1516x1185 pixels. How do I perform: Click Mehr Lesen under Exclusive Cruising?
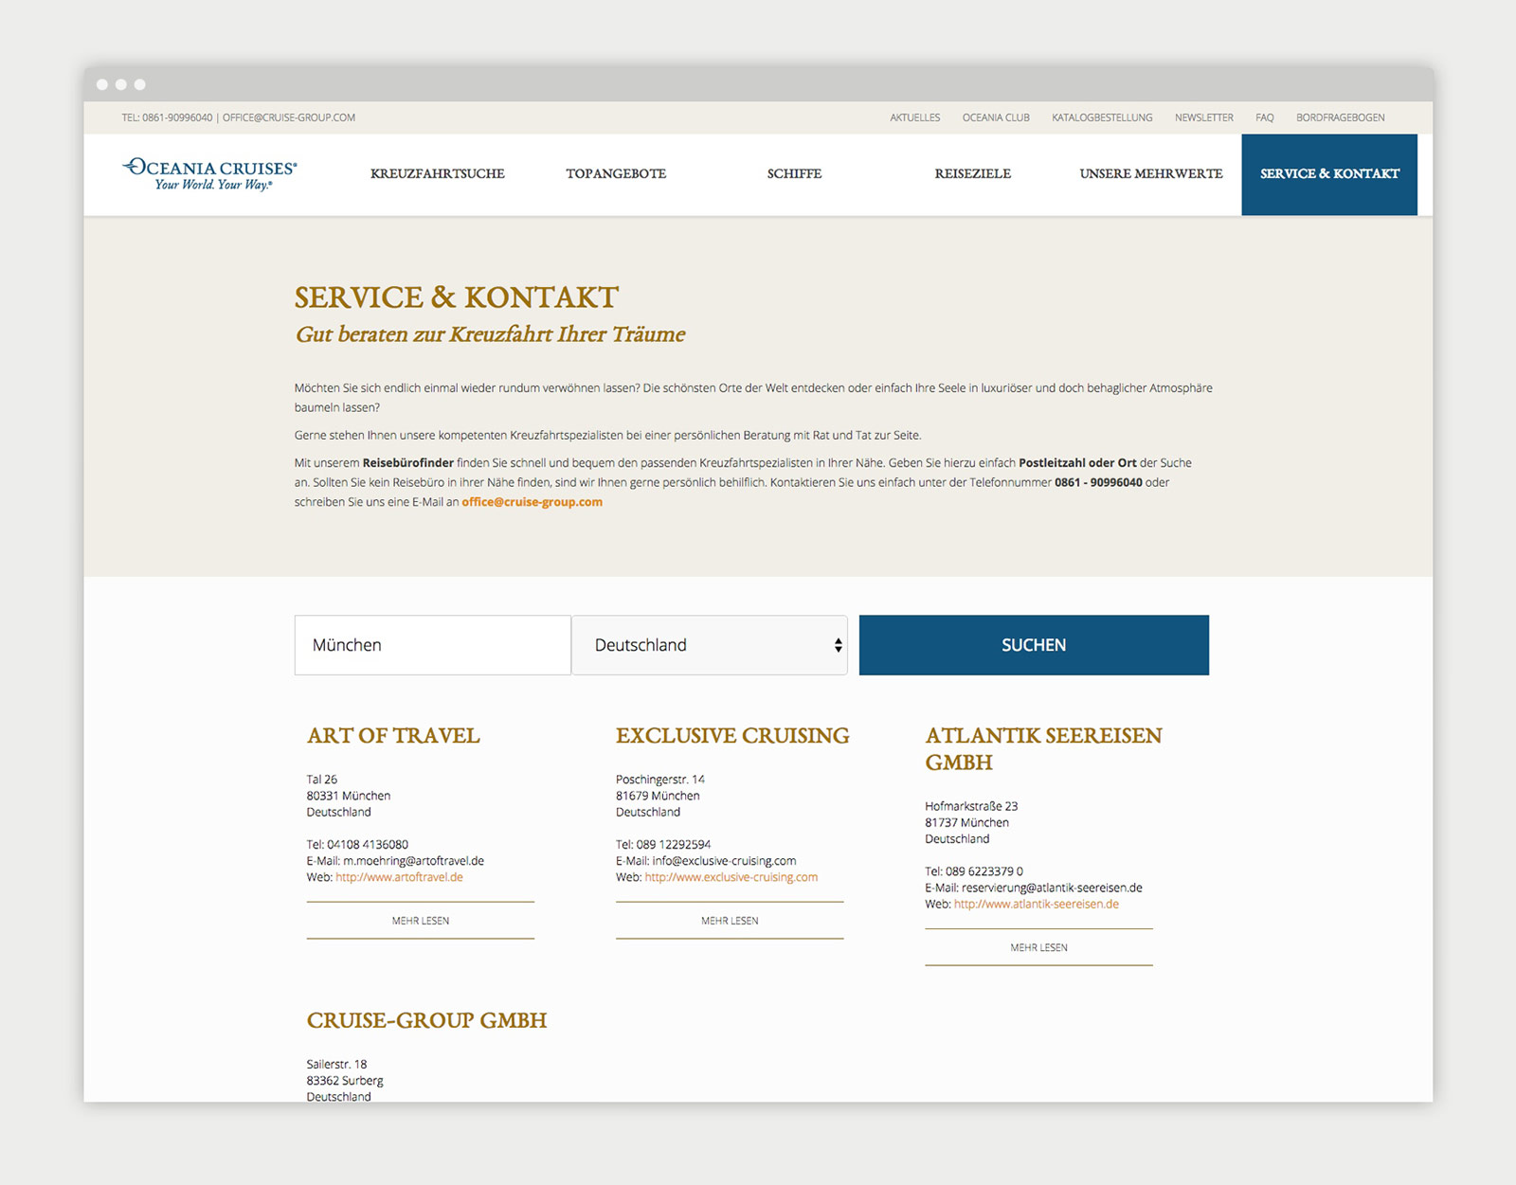tap(730, 921)
